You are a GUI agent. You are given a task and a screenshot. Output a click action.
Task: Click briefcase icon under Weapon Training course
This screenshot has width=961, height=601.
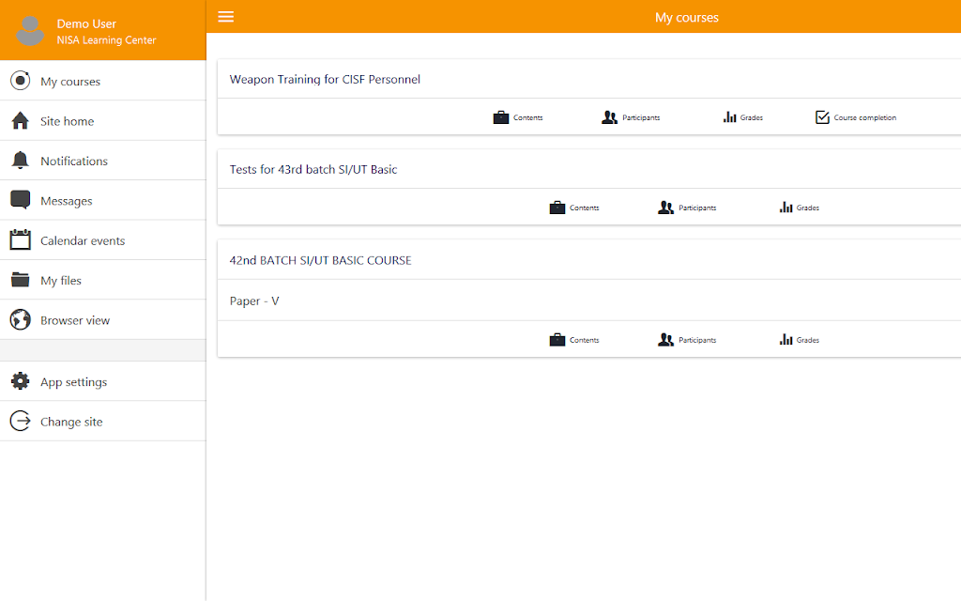501,117
